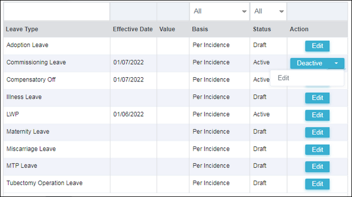This screenshot has height=197, width=352.
Task: Sort by the Basis column header
Action: click(x=200, y=29)
